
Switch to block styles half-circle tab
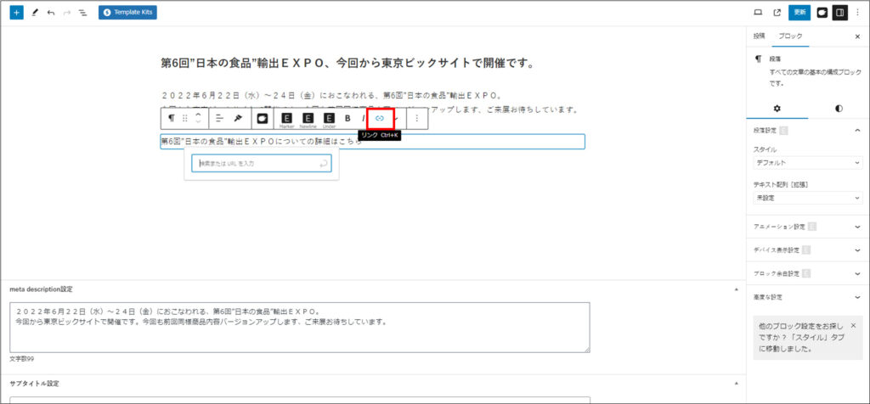coord(839,109)
